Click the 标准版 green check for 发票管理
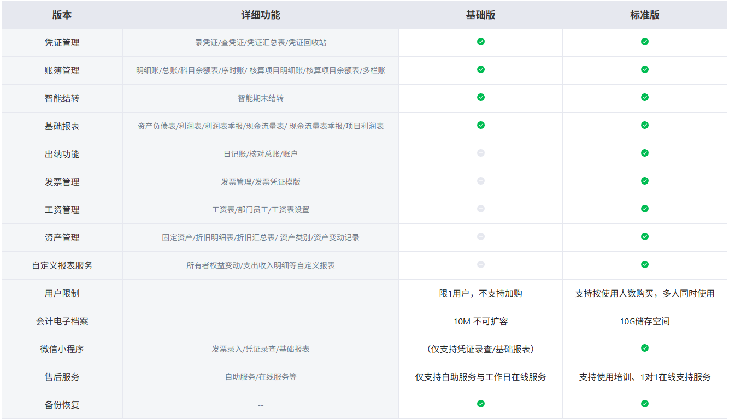The image size is (729, 420). point(644,181)
